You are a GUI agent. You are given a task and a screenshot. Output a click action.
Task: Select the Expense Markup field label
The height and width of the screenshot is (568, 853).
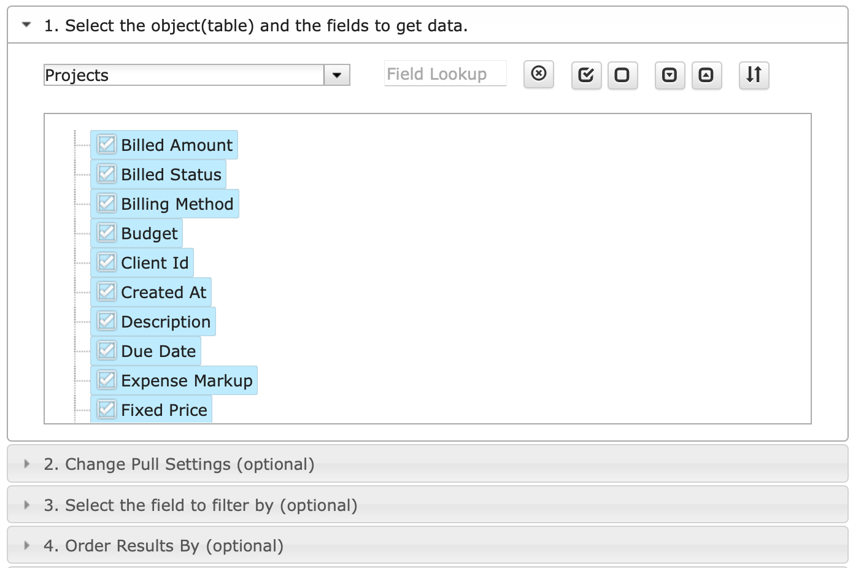(187, 380)
